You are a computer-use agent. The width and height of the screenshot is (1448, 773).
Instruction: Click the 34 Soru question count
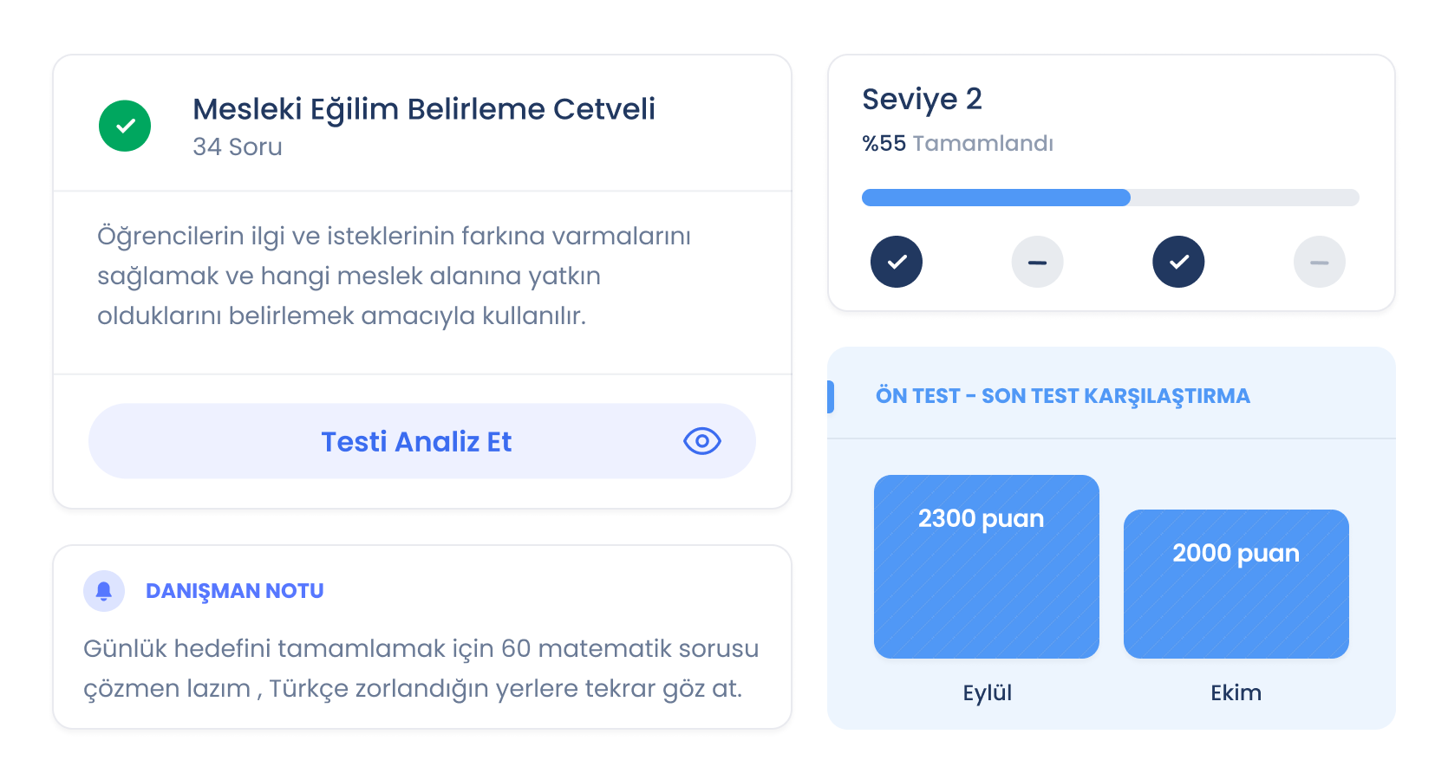[x=238, y=147]
